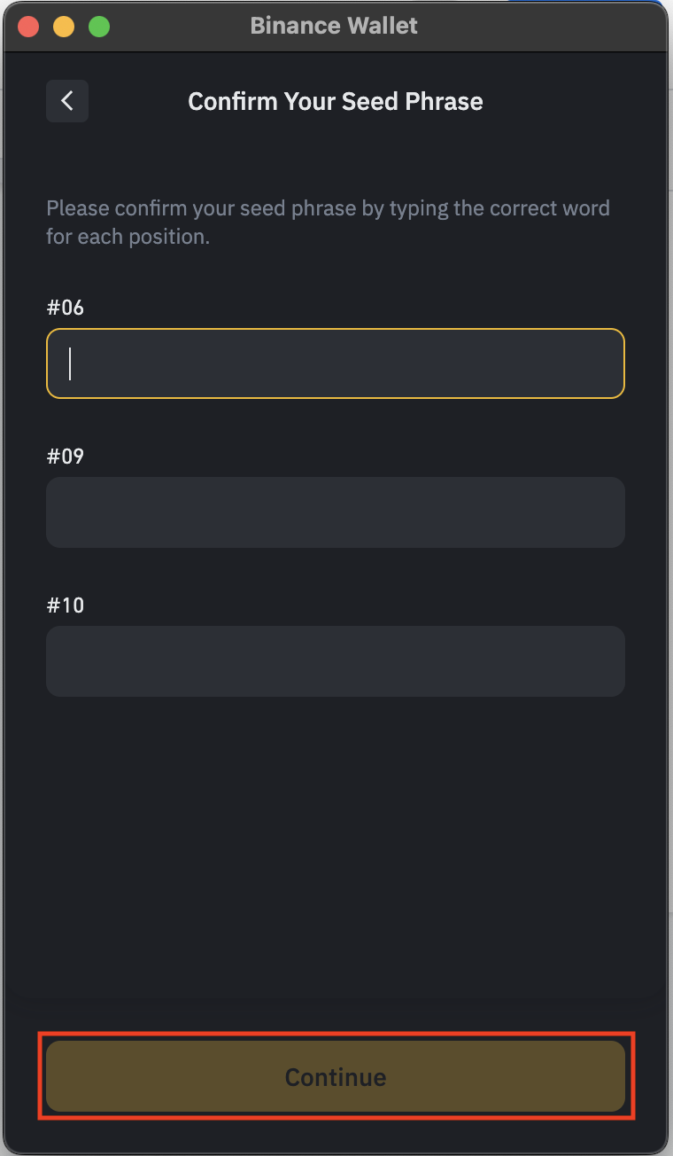Click the red close window button
The width and height of the screenshot is (673, 1156).
point(28,27)
